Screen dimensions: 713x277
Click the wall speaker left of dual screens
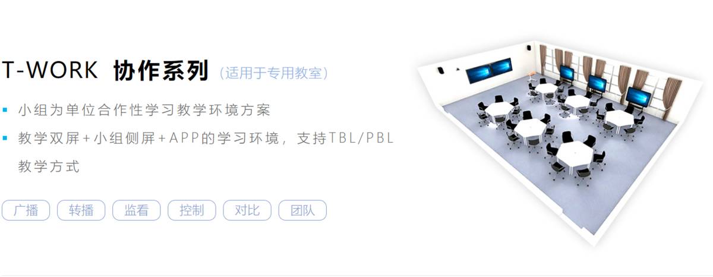point(440,71)
